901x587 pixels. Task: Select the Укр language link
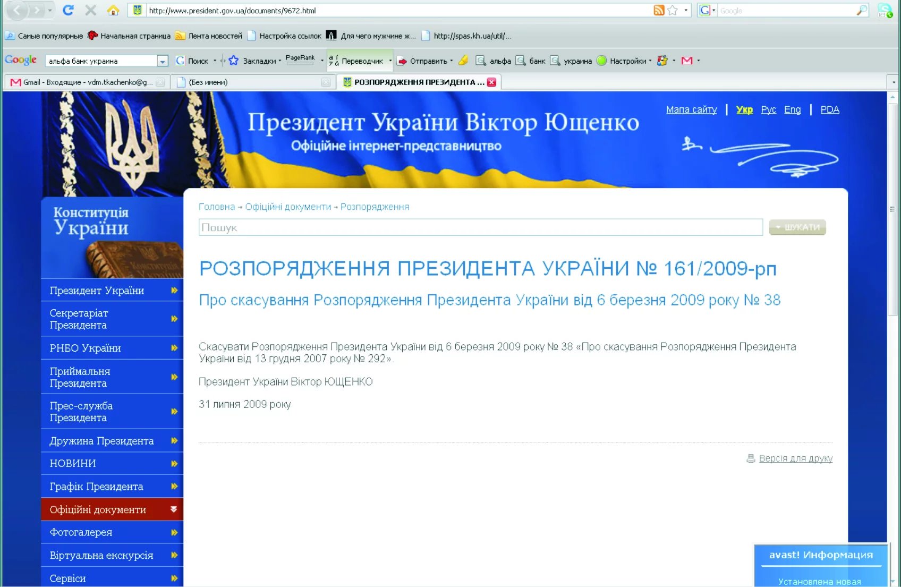744,109
